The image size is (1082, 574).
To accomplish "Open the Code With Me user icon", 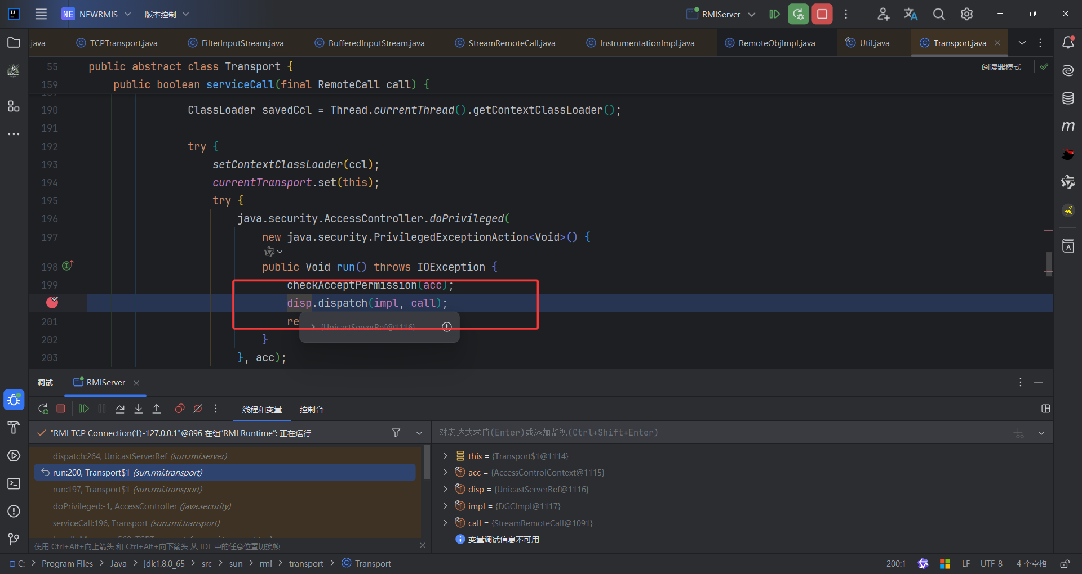I will pyautogui.click(x=883, y=14).
